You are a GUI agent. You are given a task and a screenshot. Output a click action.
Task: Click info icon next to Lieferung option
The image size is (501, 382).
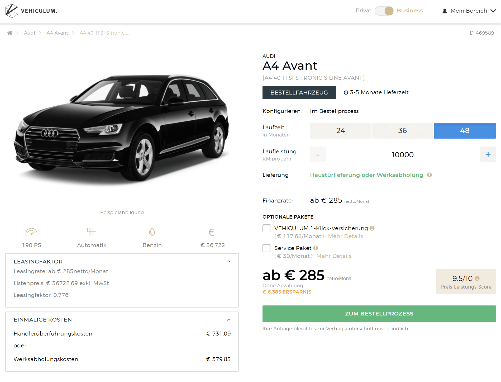pos(429,175)
